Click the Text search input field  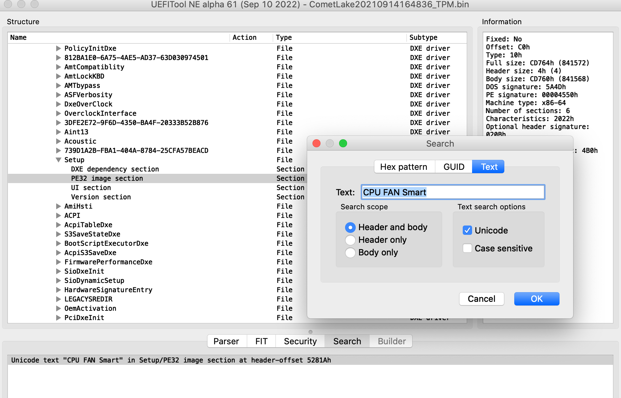click(x=453, y=192)
